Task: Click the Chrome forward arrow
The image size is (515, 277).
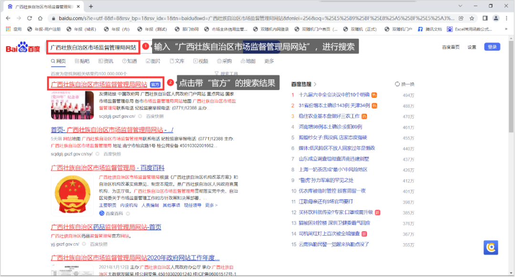Action: click(x=19, y=19)
